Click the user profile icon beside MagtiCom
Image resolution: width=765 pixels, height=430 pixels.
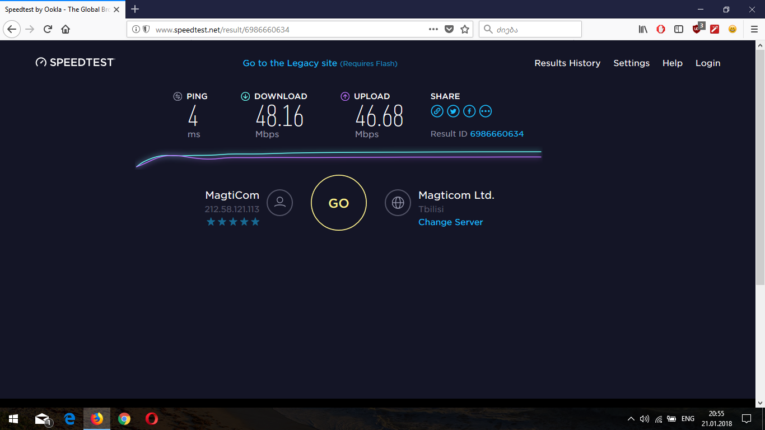280,203
